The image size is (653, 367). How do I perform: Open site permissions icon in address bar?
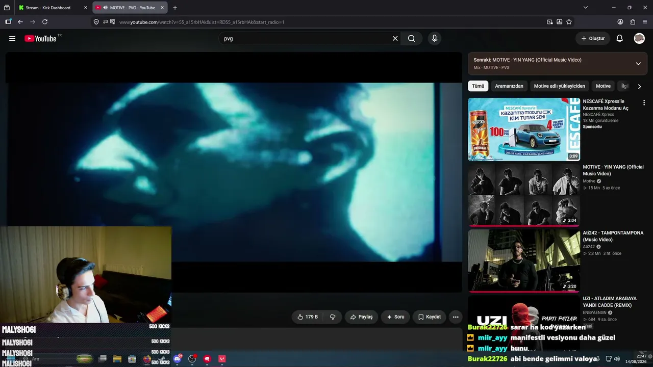[x=105, y=22]
